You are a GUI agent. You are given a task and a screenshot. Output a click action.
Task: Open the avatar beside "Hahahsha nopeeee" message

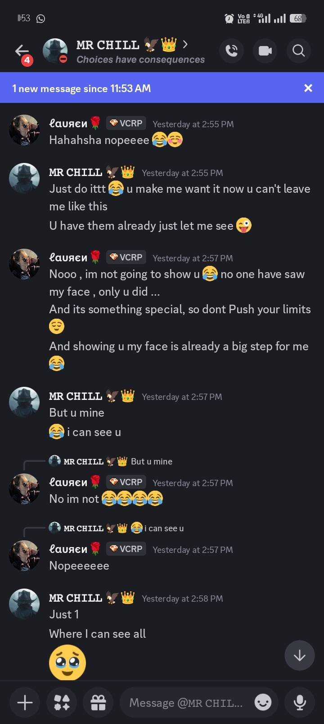click(24, 130)
